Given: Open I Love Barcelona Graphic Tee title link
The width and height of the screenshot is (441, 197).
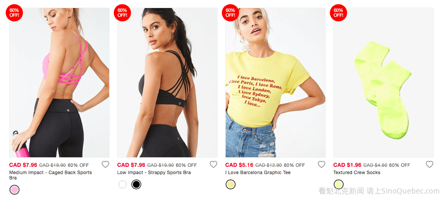Looking at the screenshot, I should pos(258,173).
